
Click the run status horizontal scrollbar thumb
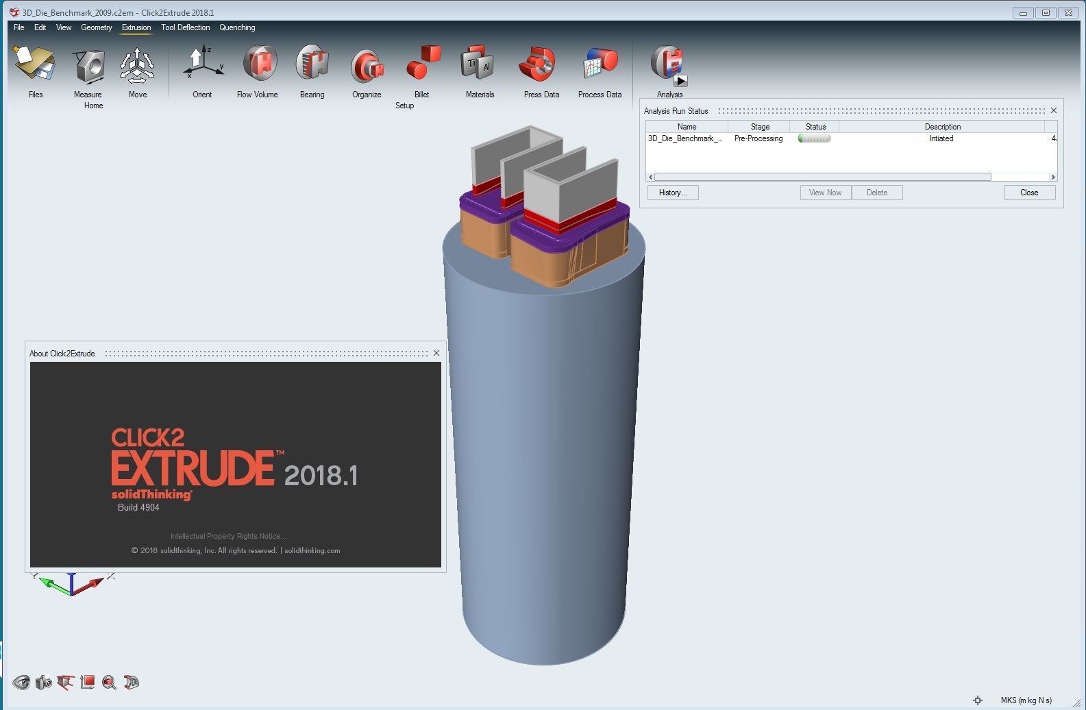point(822,177)
